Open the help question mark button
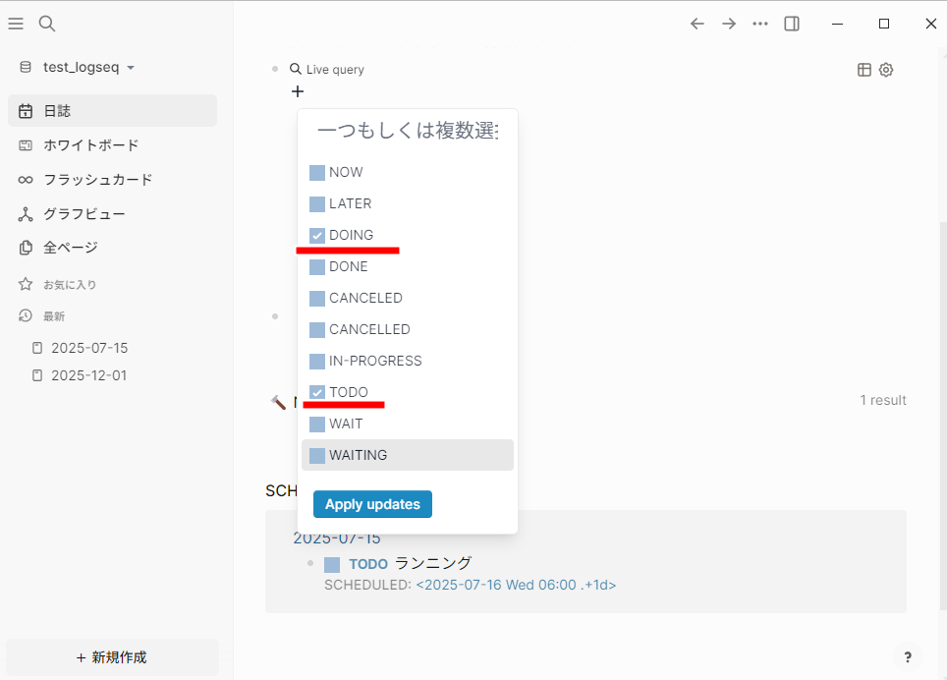This screenshot has width=947, height=680. [x=907, y=657]
